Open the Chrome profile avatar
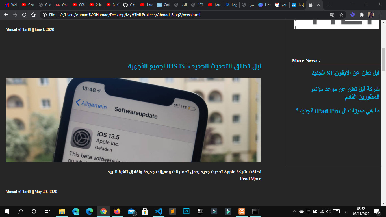Image resolution: width=386 pixels, height=217 pixels. pos(371,15)
